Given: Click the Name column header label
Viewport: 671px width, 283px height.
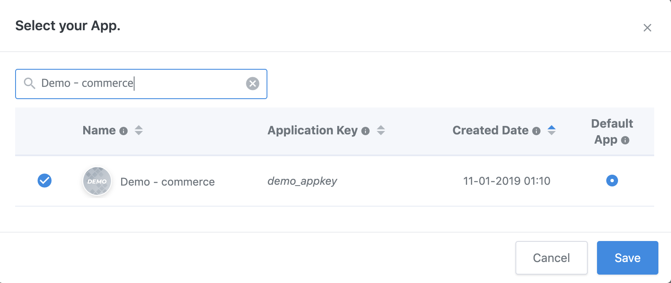Looking at the screenshot, I should point(99,131).
